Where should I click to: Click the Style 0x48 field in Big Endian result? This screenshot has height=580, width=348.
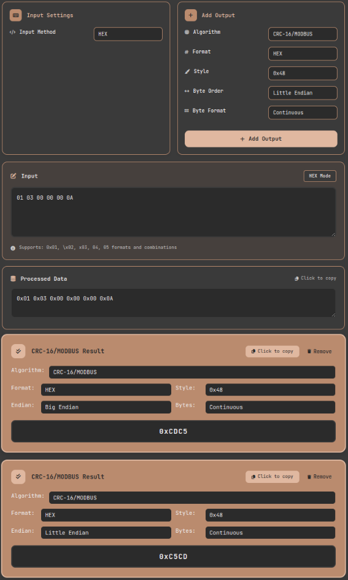click(x=271, y=390)
